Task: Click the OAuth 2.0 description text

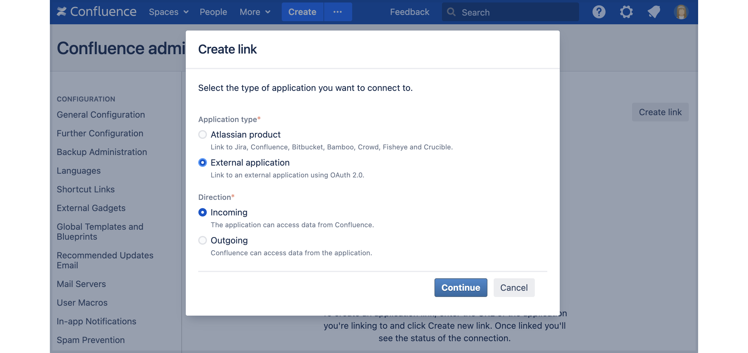Action: coord(287,175)
